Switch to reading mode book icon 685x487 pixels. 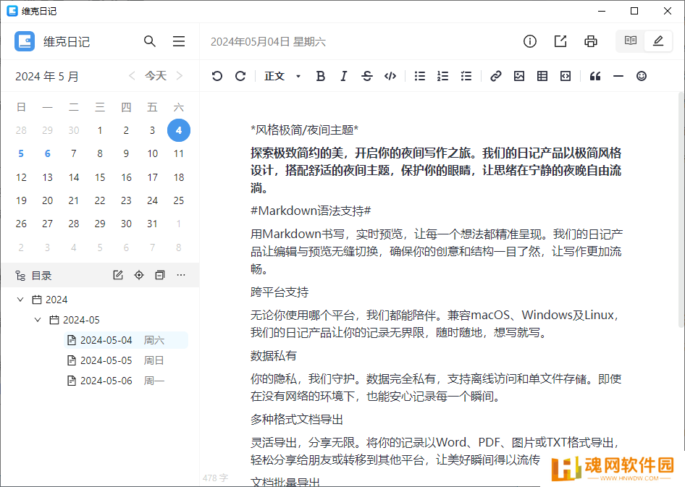pos(631,41)
